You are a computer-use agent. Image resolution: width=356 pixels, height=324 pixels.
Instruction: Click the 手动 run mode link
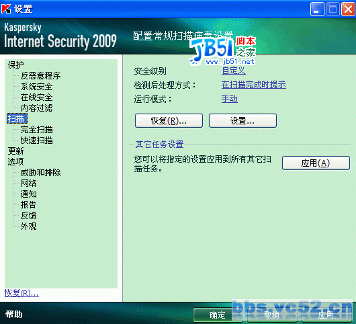[x=230, y=99]
